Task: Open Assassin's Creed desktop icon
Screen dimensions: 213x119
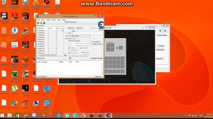Action: coord(25,30)
